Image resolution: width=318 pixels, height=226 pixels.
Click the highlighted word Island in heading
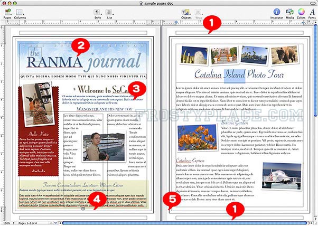point(235,75)
